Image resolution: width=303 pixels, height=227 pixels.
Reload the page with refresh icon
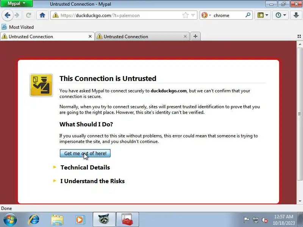(x=29, y=15)
